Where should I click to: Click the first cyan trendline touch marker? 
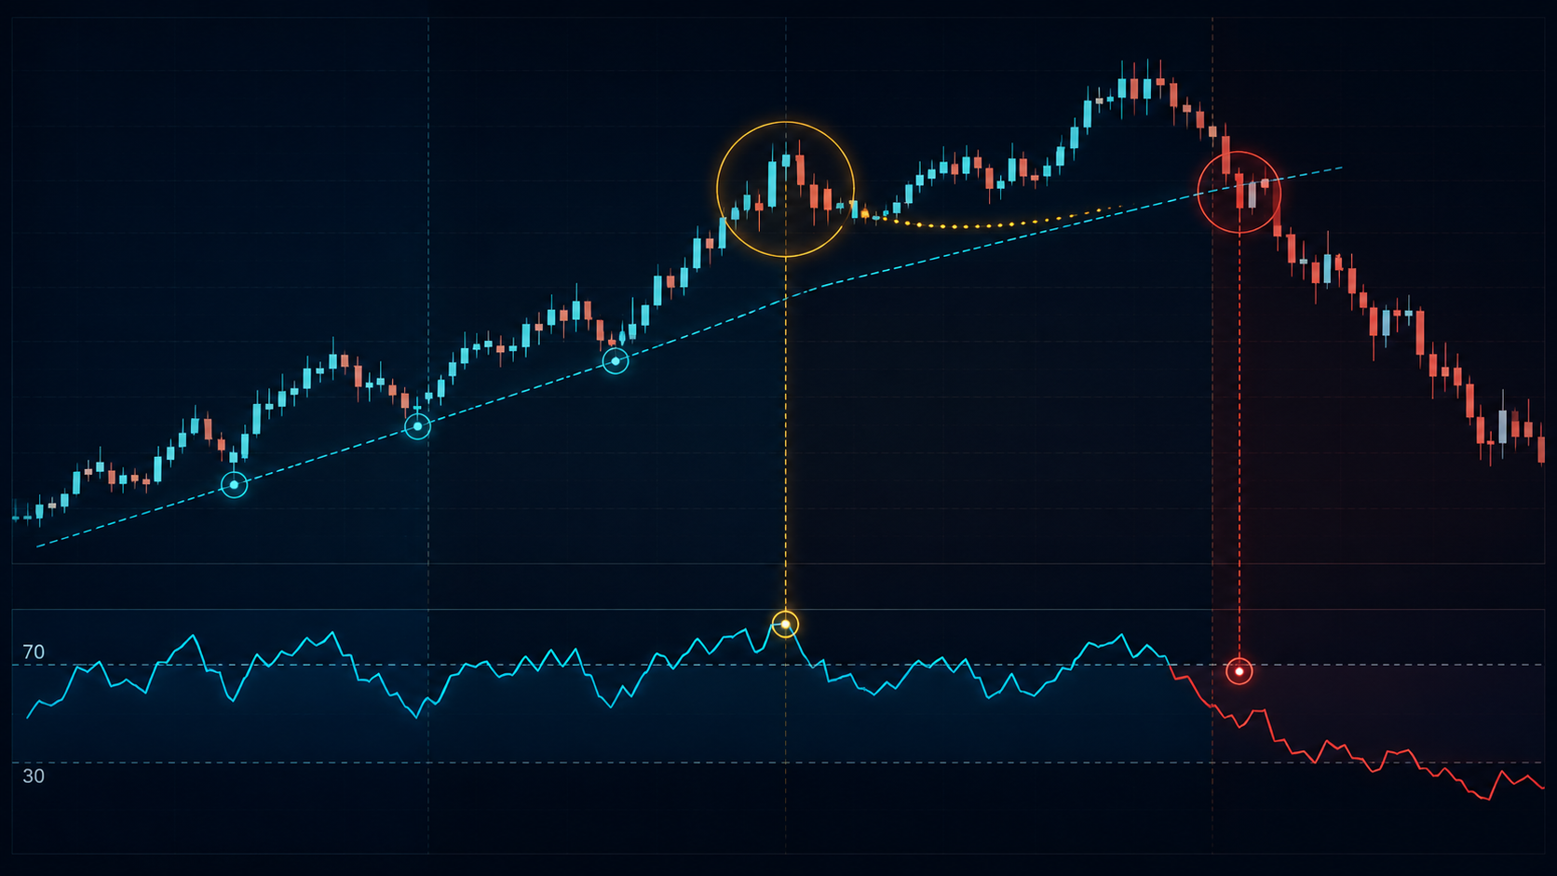234,485
